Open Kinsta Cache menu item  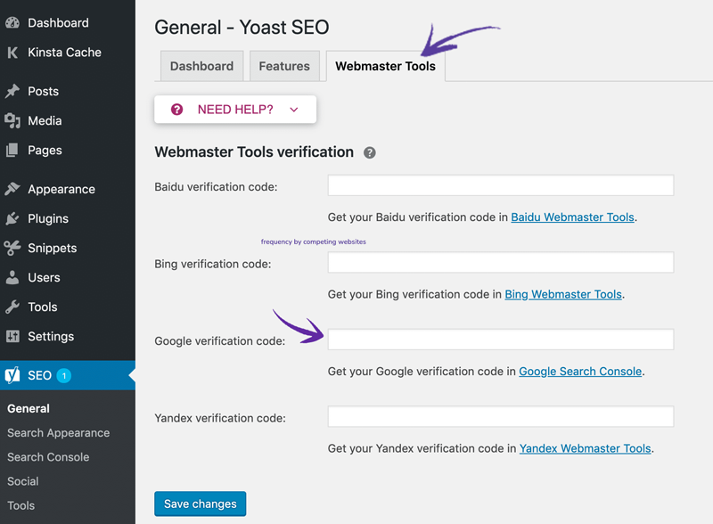(64, 53)
